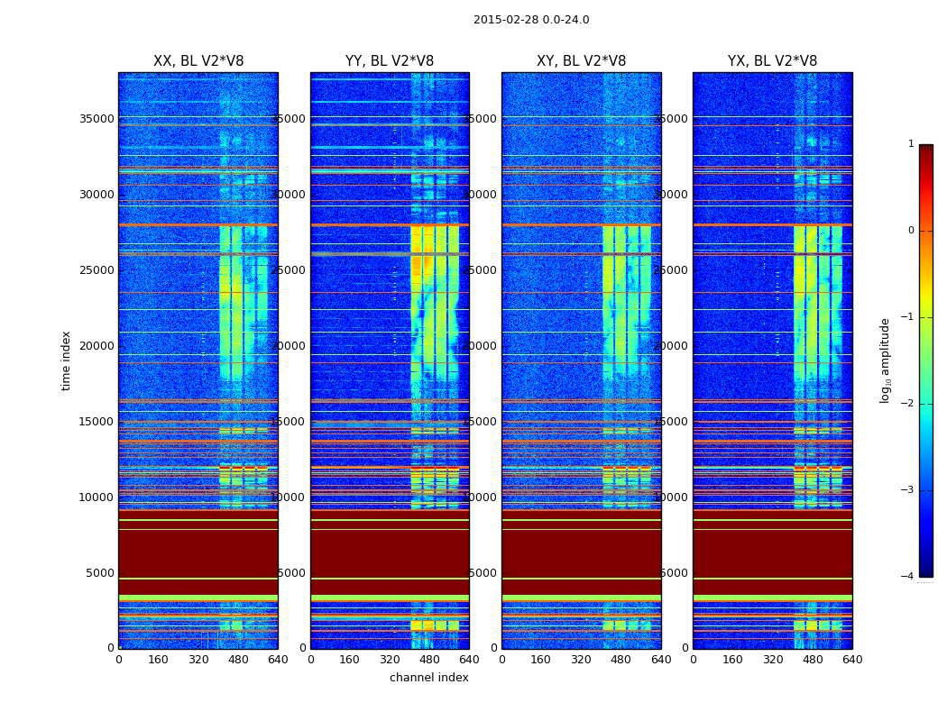The width and height of the screenshot is (947, 721).
Task: Click the 35000 tick label on the XX panel
Action: pos(97,119)
